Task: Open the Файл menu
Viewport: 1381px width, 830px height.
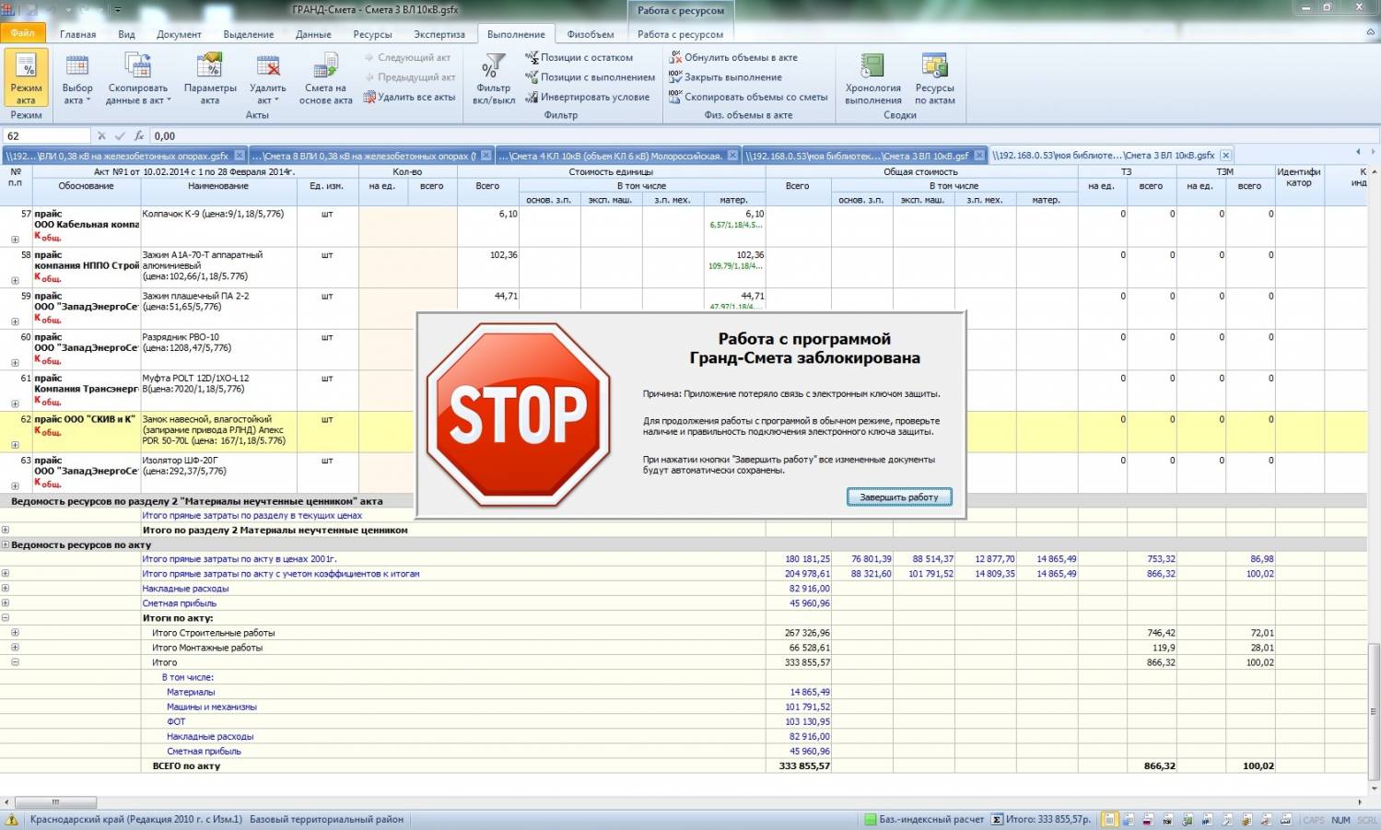Action: coord(23,33)
